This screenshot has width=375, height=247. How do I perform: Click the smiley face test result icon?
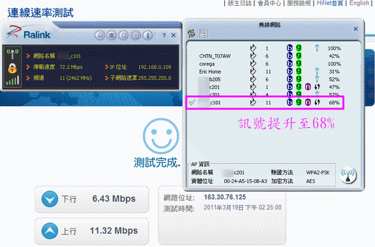[x=161, y=136]
